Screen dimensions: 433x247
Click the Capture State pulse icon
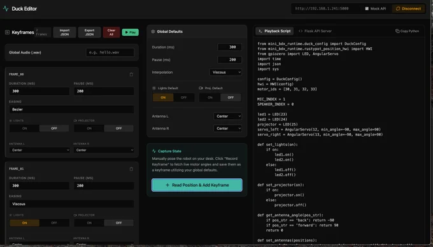point(154,151)
